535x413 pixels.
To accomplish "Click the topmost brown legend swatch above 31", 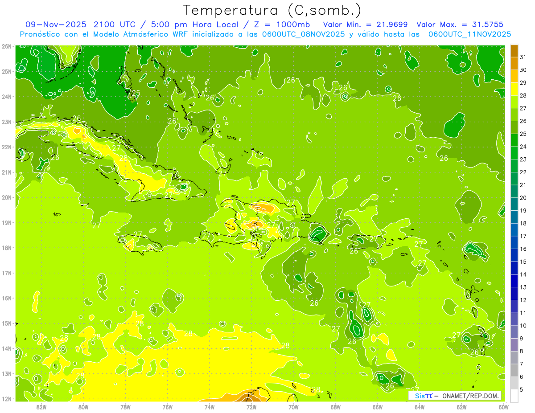I will click(x=514, y=51).
